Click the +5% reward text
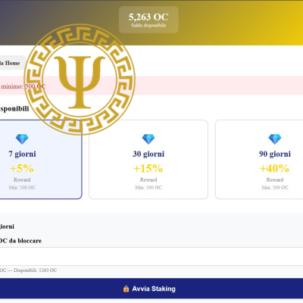The image size is (303, 303). [x=22, y=168]
